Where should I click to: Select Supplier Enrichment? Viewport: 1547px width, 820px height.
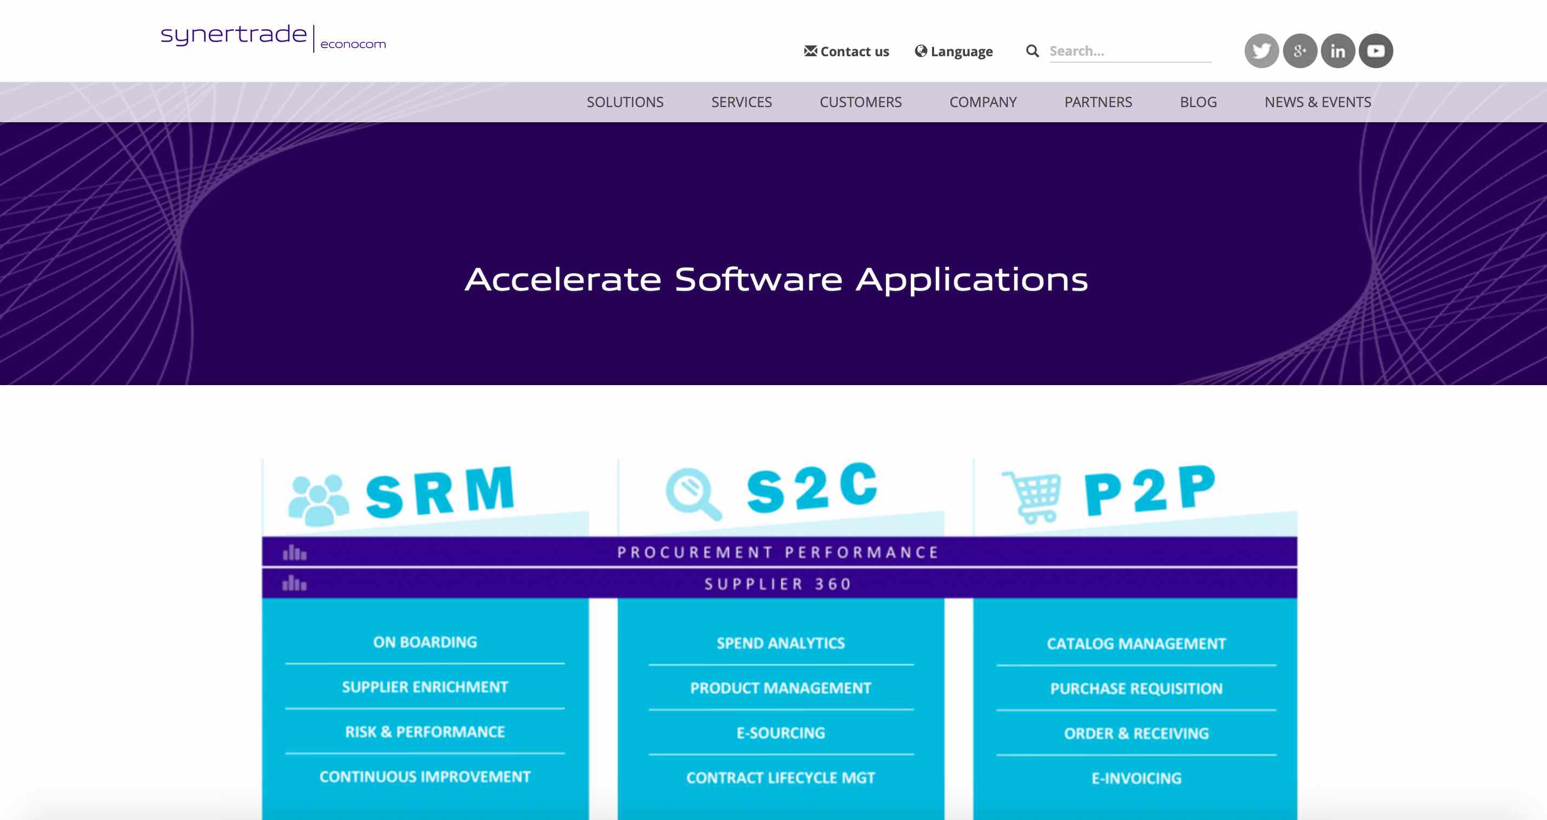coord(425,687)
